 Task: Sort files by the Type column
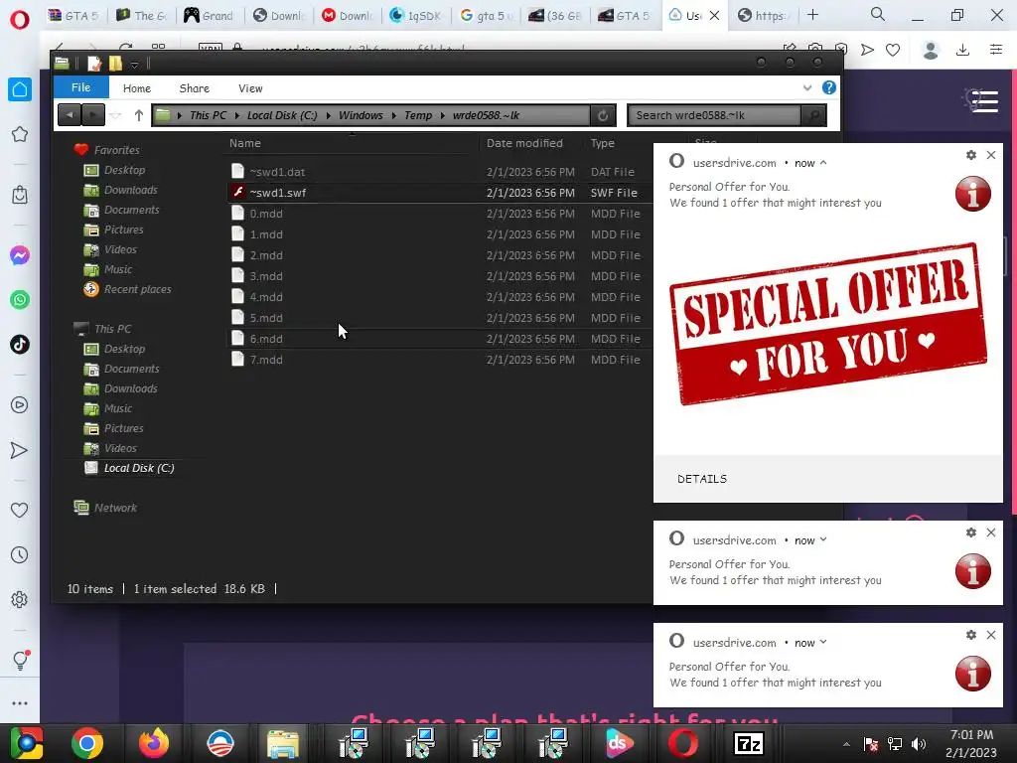pos(603,143)
